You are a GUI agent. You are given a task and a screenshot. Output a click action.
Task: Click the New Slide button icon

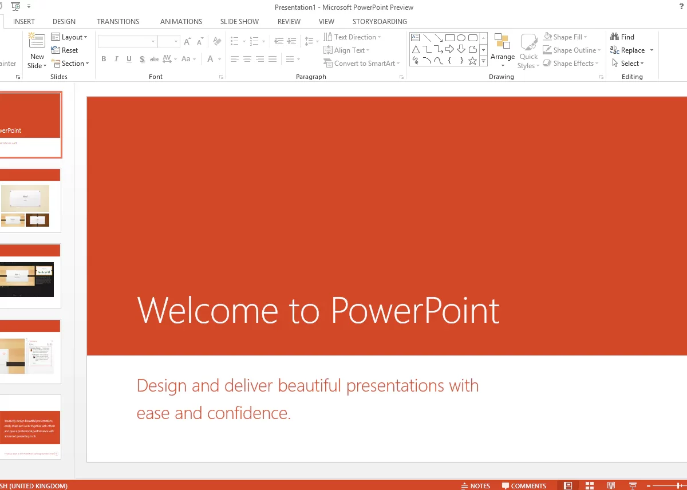pyautogui.click(x=37, y=41)
